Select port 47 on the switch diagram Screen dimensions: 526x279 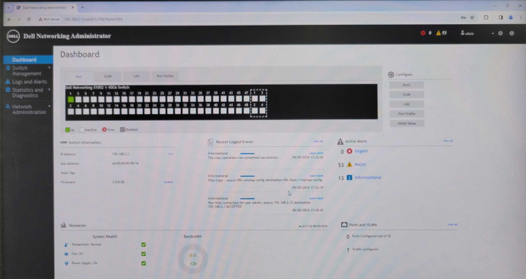(x=247, y=99)
